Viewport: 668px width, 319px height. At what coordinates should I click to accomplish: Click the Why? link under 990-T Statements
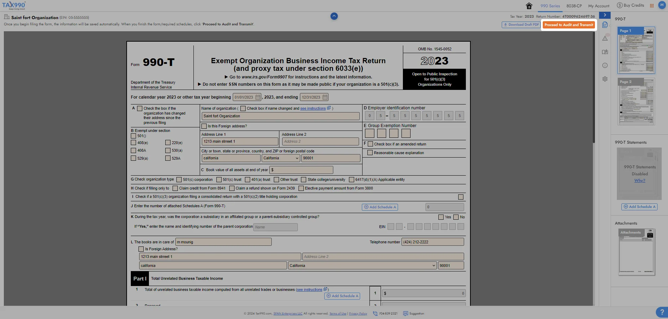pos(639,181)
